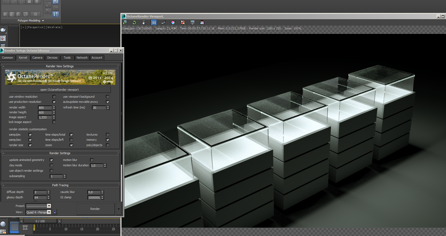Enable clay mode checkbox
Screen dimensions: 446x236
[51, 165]
